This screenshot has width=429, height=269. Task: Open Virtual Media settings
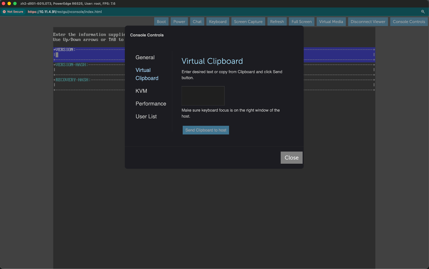(x=331, y=21)
